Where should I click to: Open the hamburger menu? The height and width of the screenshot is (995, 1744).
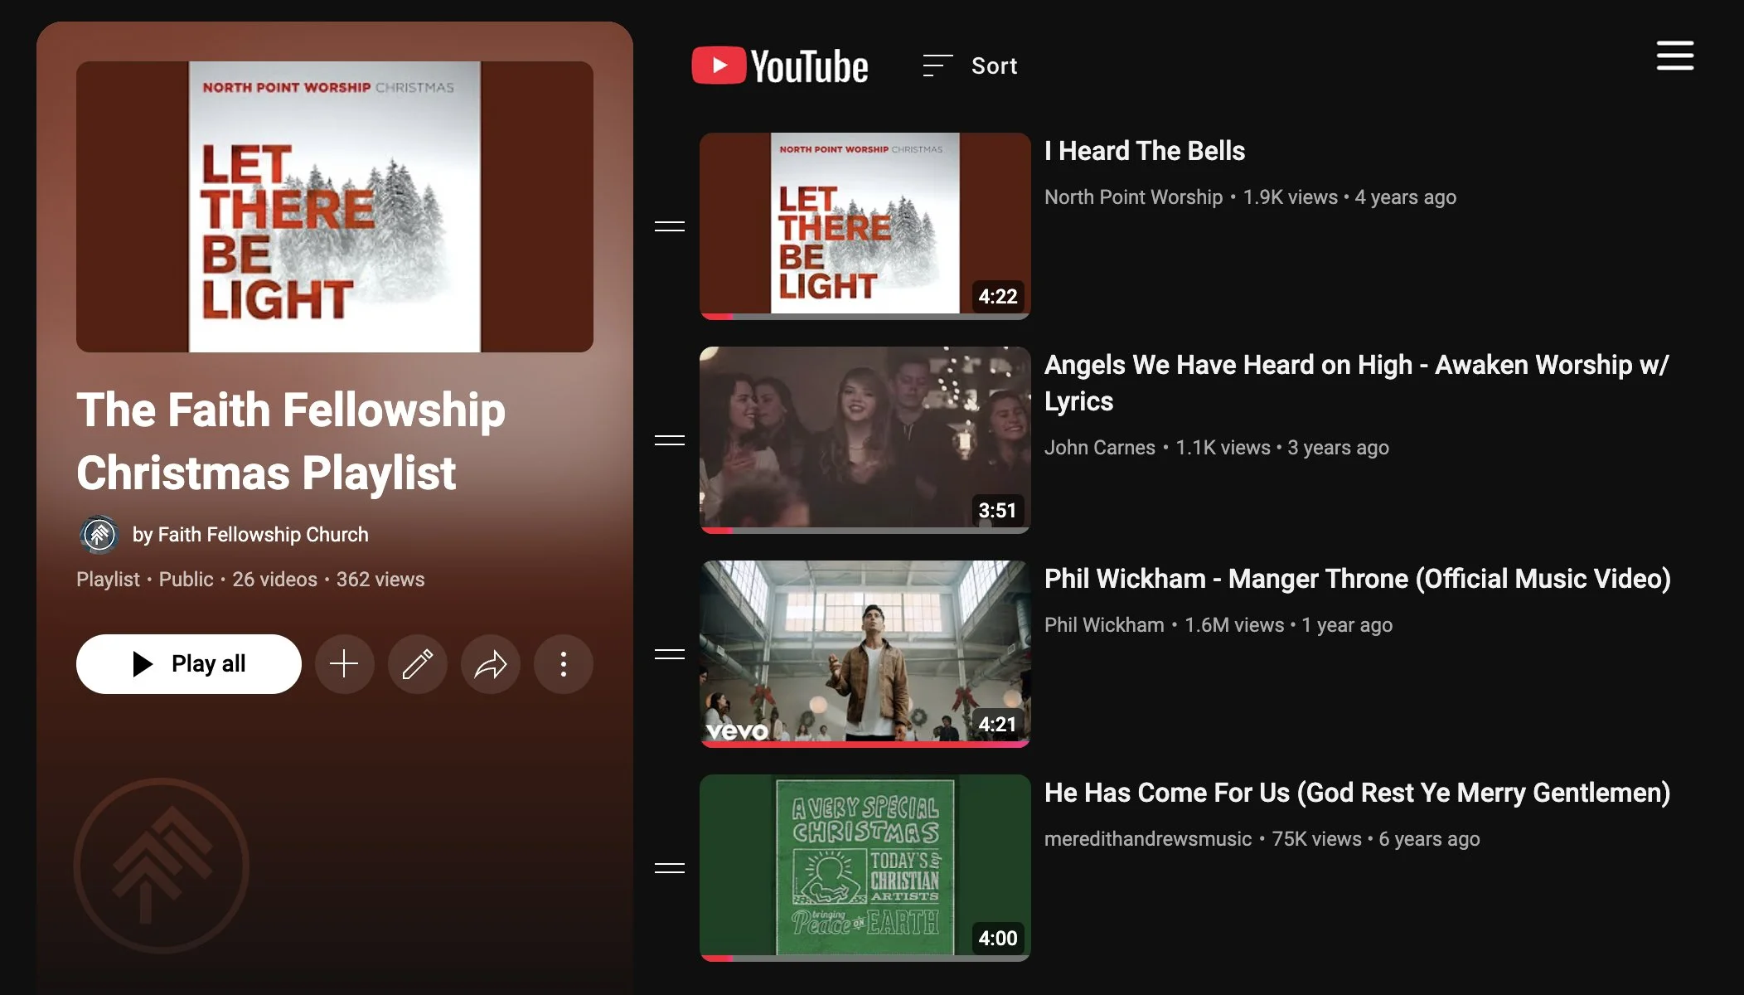pyautogui.click(x=1674, y=56)
